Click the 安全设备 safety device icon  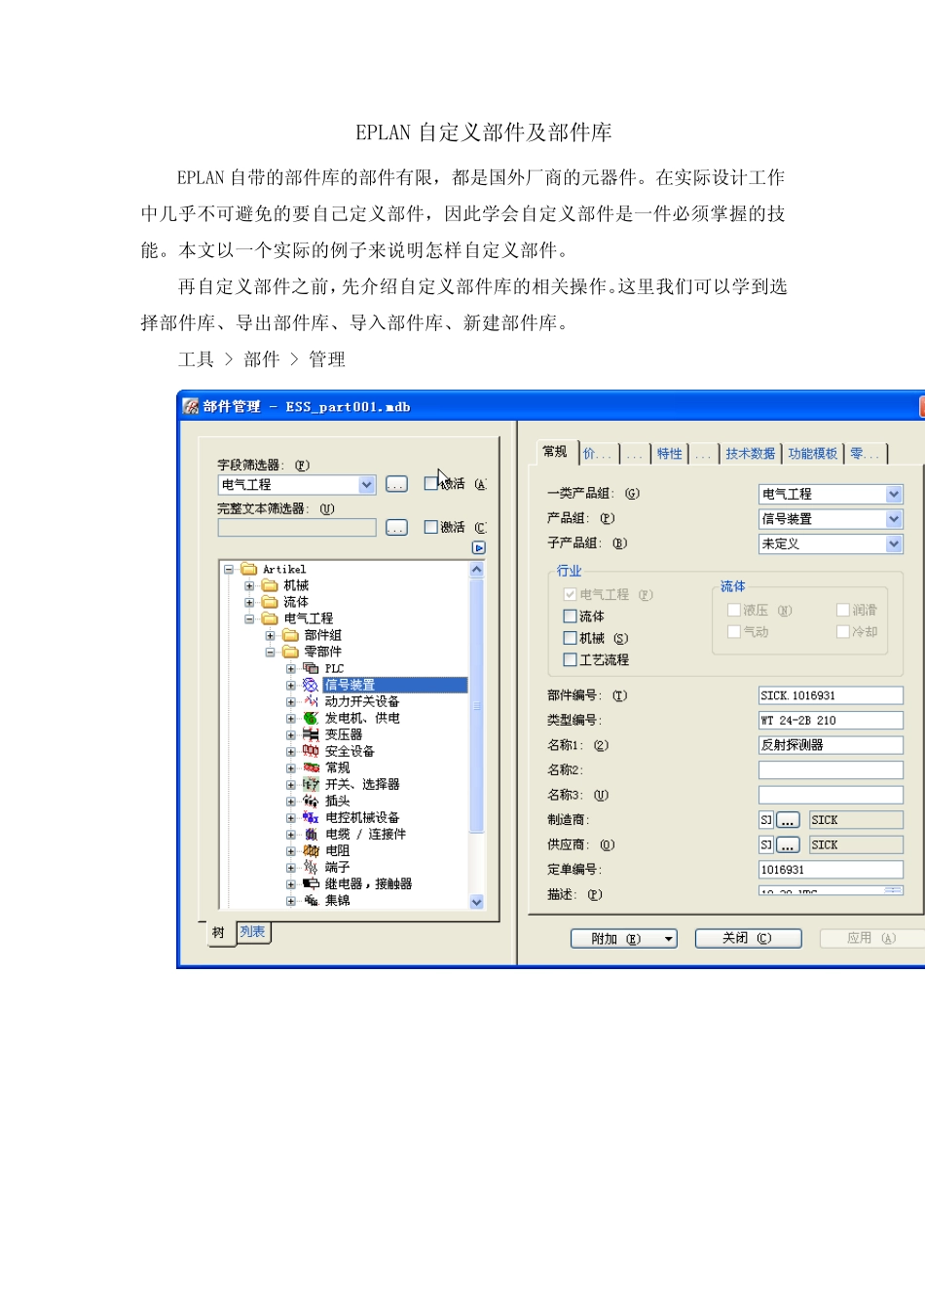[x=311, y=751]
